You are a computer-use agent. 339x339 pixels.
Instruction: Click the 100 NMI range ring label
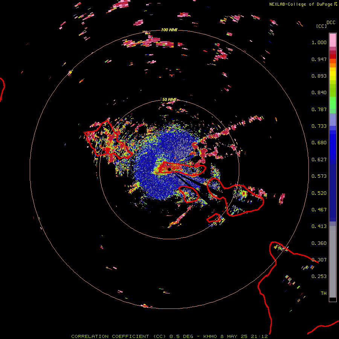(x=169, y=30)
